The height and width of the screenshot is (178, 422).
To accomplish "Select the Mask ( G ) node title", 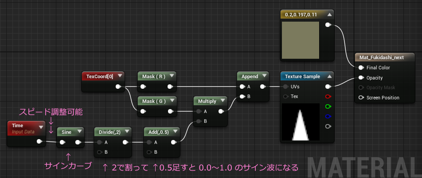I will pyautogui.click(x=154, y=101).
